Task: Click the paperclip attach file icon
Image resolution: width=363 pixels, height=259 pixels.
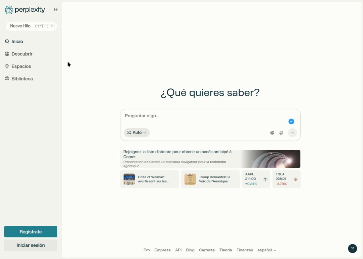Action: point(281,133)
